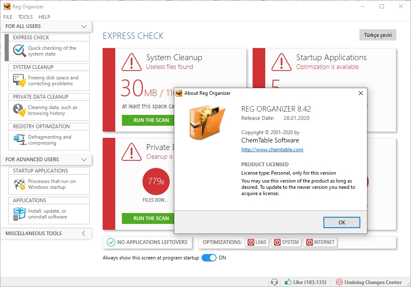Open the TOOLS menu
411x287 pixels.
(x=25, y=17)
